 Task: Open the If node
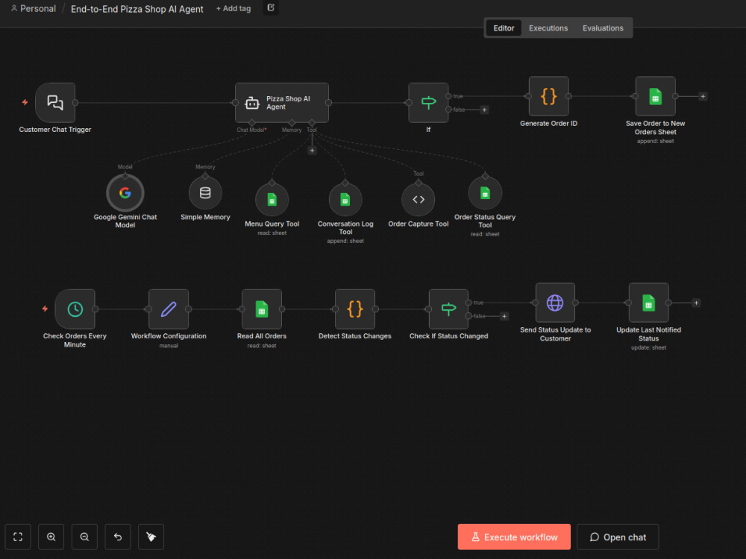click(428, 103)
